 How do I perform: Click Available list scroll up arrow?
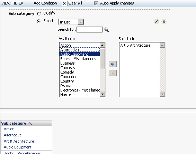pos(103,45)
